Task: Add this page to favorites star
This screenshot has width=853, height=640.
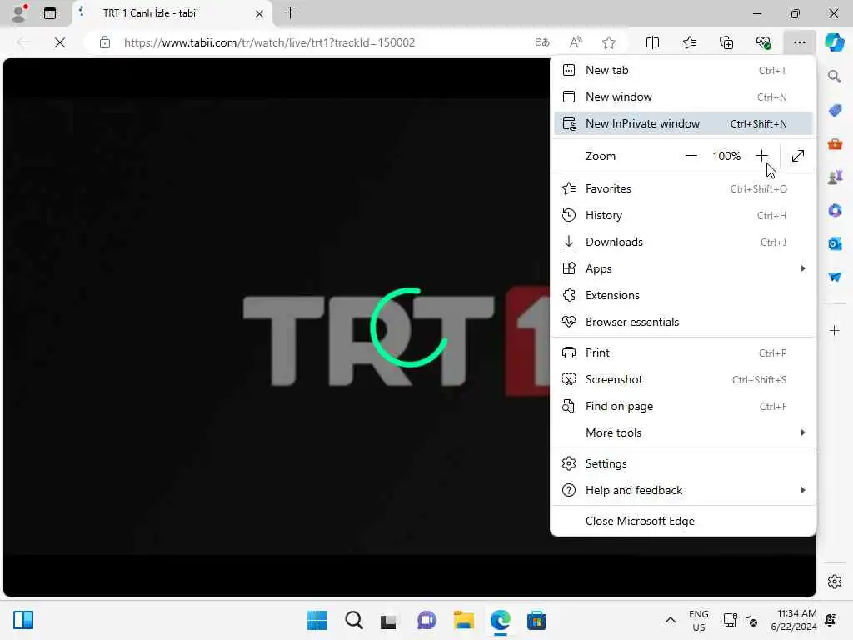Action: point(609,42)
